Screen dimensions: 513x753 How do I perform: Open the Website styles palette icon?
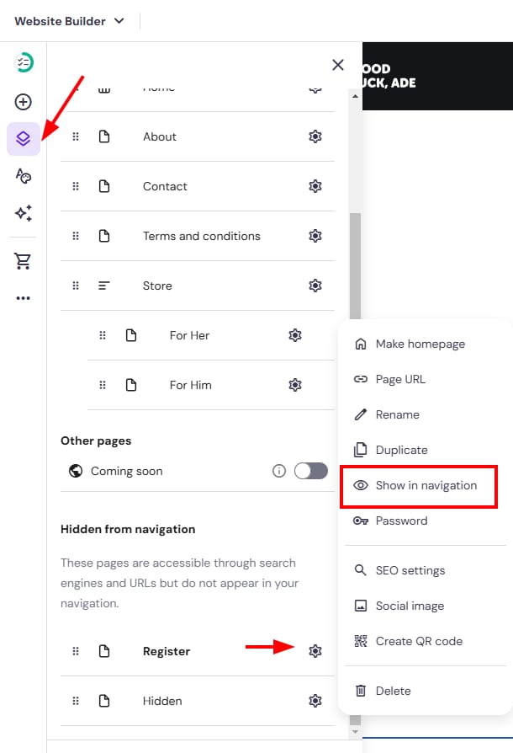(24, 175)
